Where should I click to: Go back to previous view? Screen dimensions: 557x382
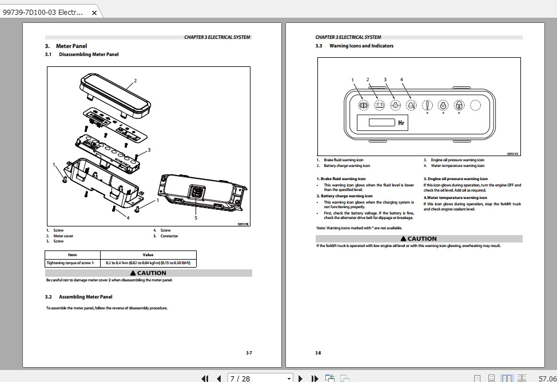pyautogui.click(x=329, y=378)
